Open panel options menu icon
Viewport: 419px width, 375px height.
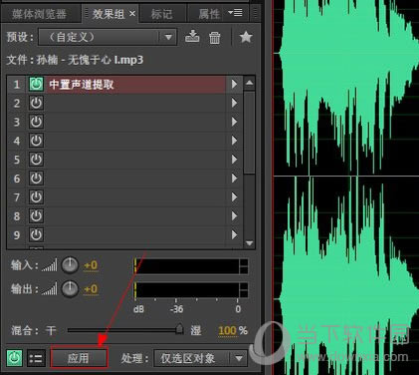pos(235,13)
